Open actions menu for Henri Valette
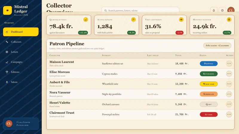This screenshot has height=134, width=239. 229,104
